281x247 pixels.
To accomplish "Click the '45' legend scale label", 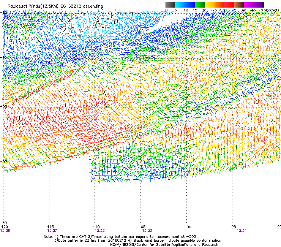I will tap(253, 10).
